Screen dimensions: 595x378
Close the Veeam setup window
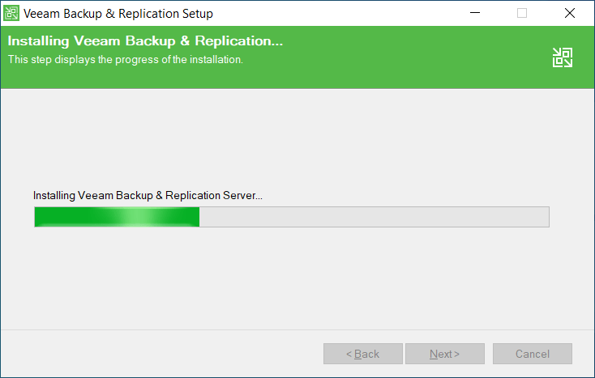coord(570,13)
